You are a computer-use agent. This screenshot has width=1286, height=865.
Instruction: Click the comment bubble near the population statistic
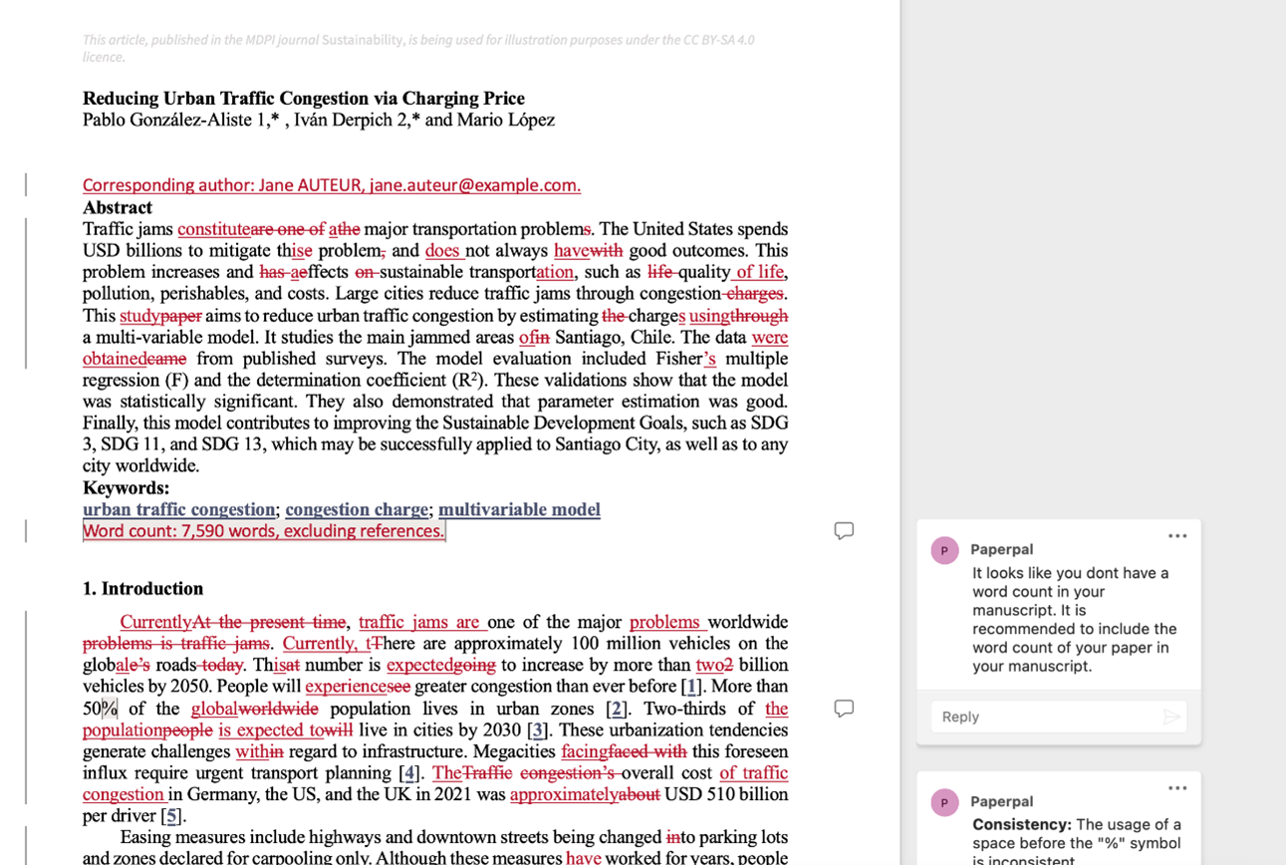(843, 708)
